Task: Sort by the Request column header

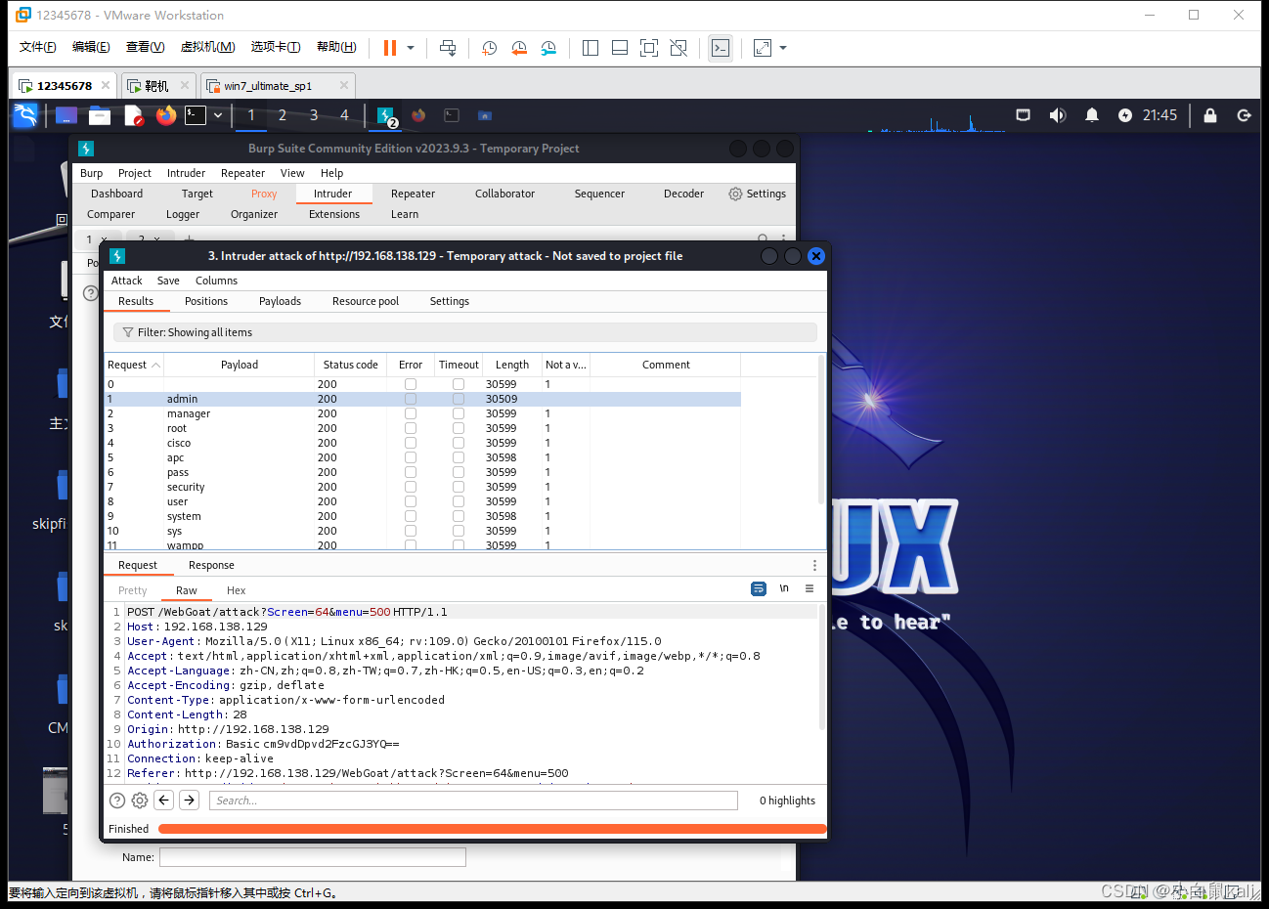Action: (134, 365)
